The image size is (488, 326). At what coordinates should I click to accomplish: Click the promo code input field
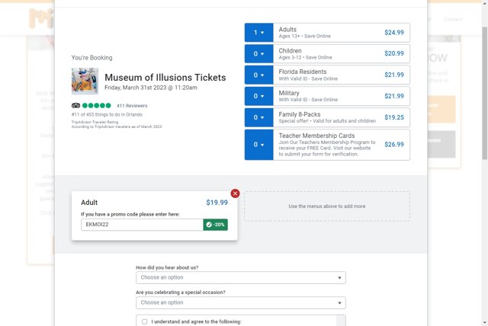click(141, 225)
